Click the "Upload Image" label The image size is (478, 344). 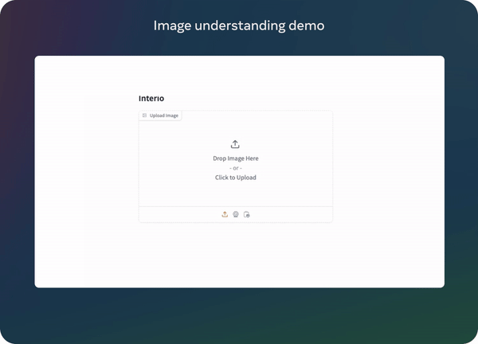point(164,115)
